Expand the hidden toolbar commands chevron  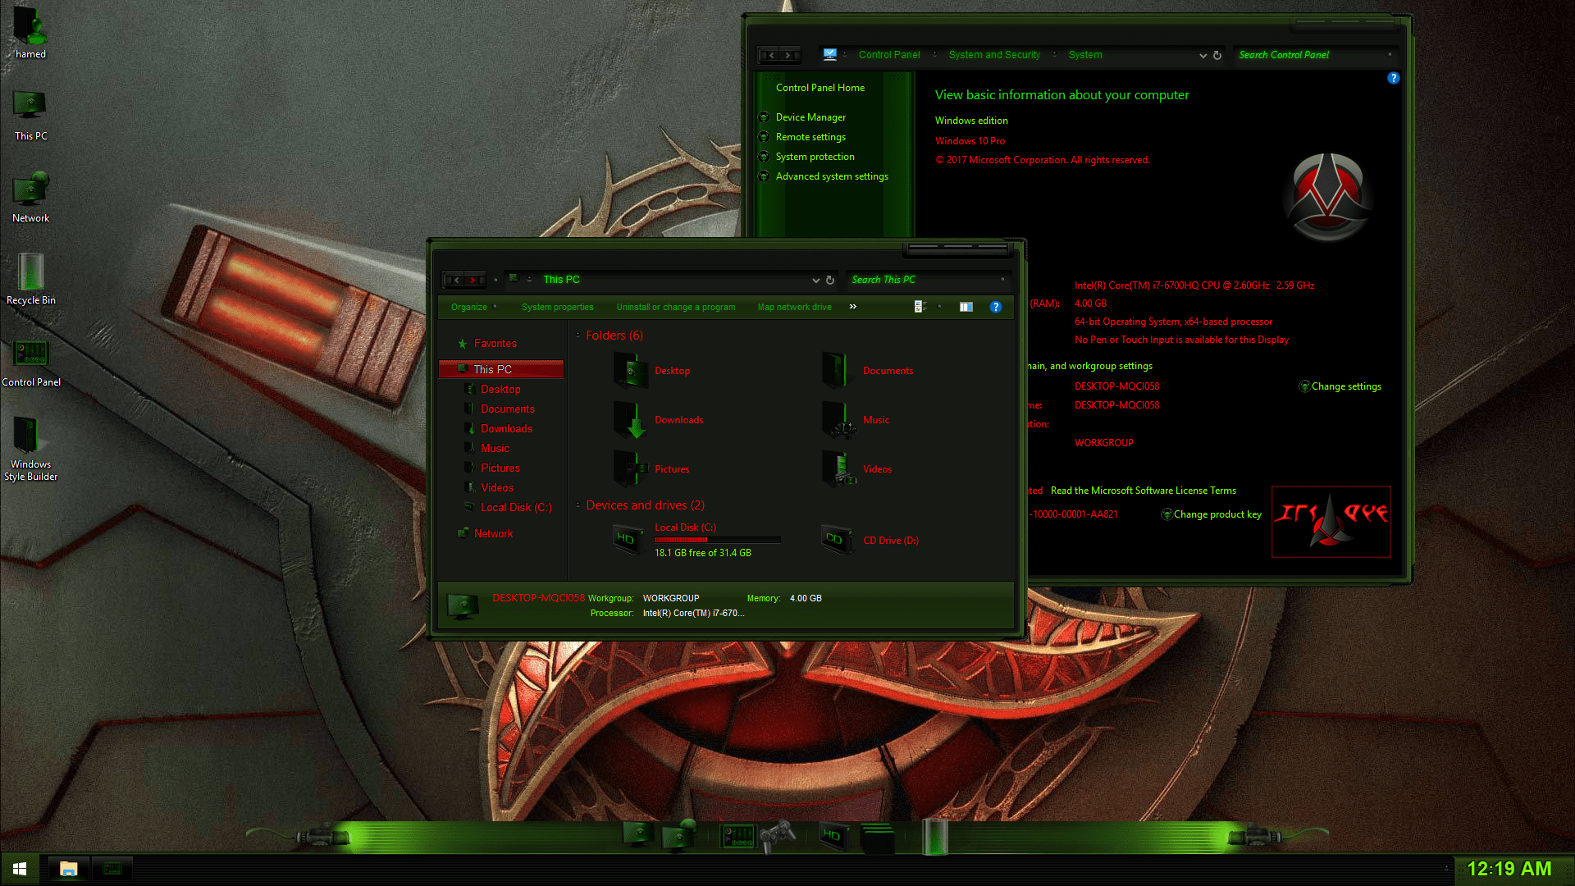(852, 307)
